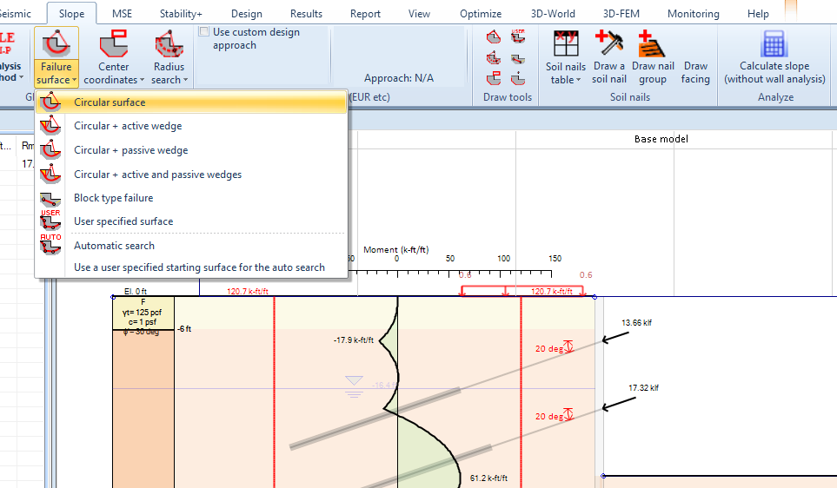Open the Help tab
Screen dimensions: 837x488
click(x=757, y=13)
